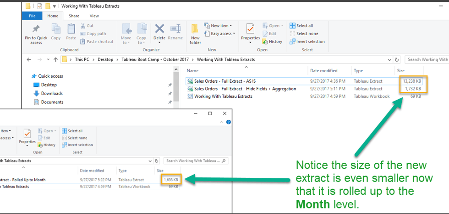Click the Search Working With search box

click(x=427, y=59)
